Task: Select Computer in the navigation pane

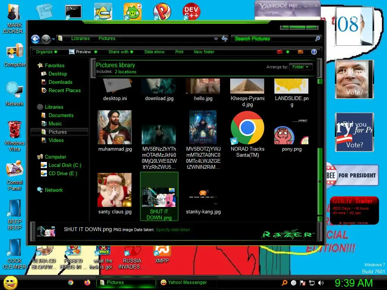Action: pyautogui.click(x=56, y=157)
